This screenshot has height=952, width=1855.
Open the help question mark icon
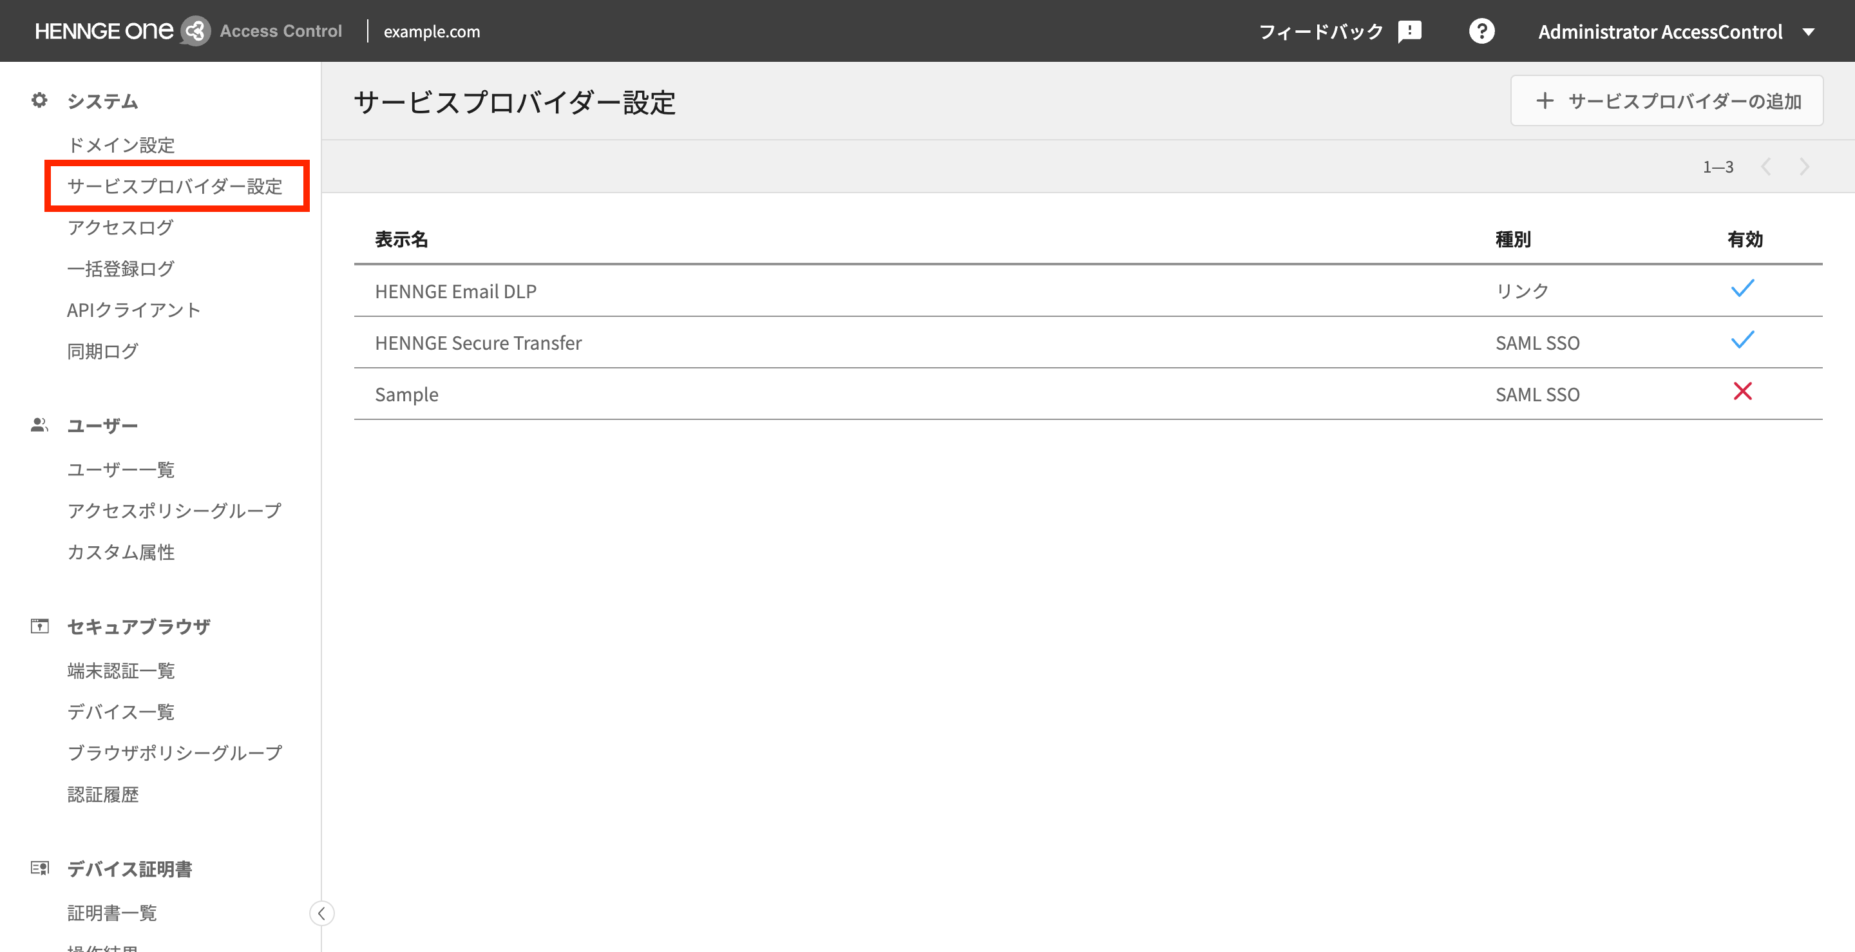click(1481, 31)
